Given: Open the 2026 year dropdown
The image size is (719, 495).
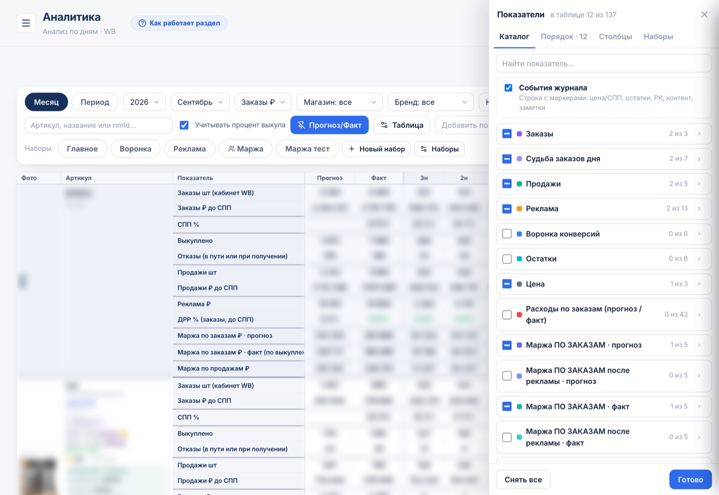Looking at the screenshot, I should tap(144, 102).
